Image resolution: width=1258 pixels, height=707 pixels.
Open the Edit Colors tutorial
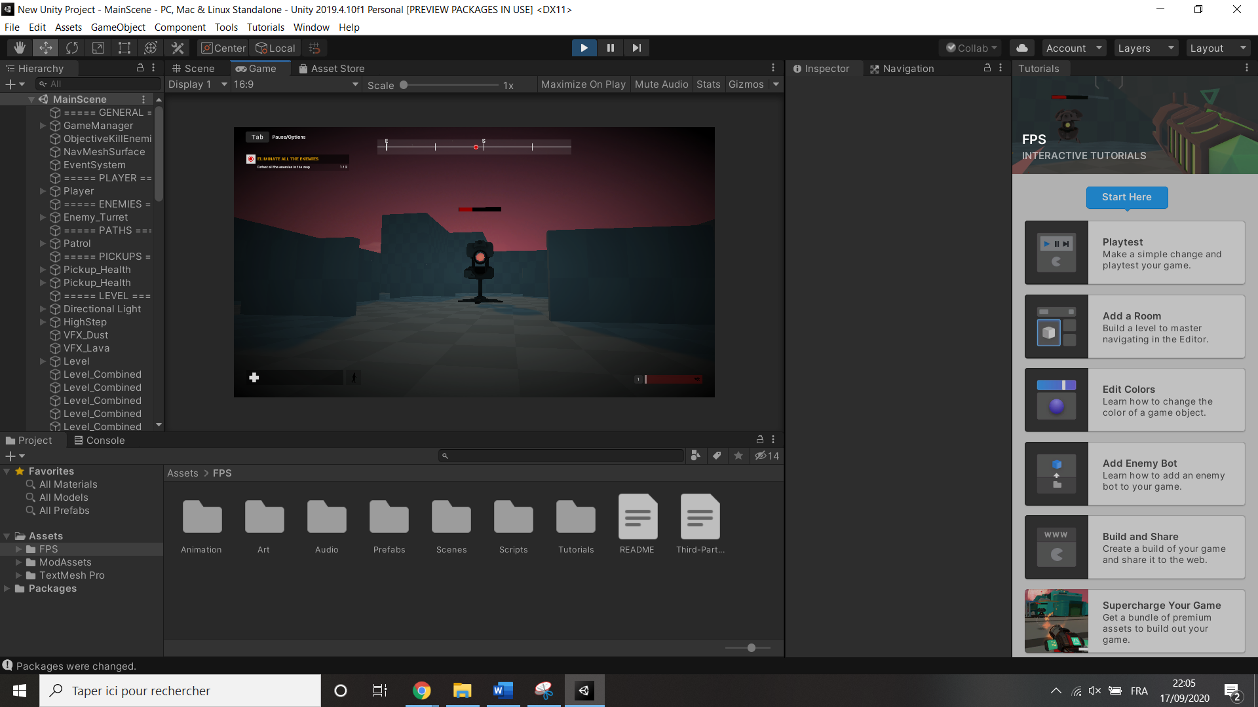[1135, 400]
